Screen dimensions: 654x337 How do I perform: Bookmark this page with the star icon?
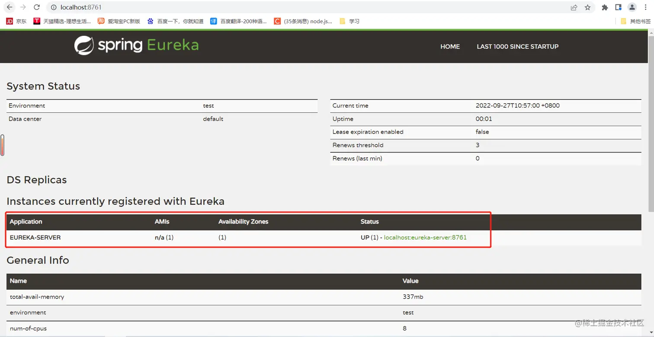[x=587, y=7]
